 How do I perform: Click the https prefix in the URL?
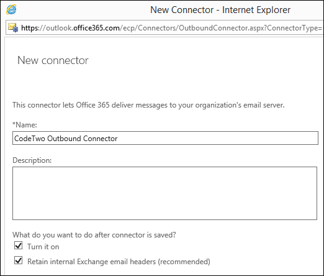point(30,28)
